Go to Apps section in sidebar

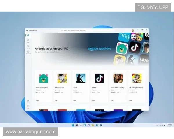[28, 41]
